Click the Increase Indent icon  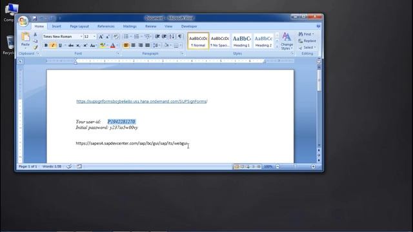[x=164, y=37]
